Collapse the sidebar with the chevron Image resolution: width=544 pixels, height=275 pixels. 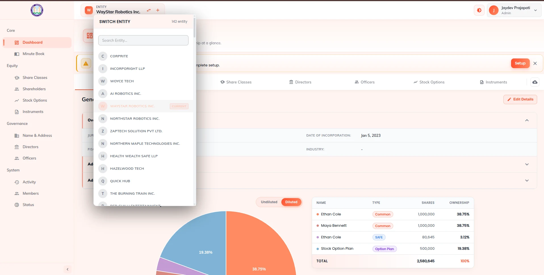[x=68, y=269]
